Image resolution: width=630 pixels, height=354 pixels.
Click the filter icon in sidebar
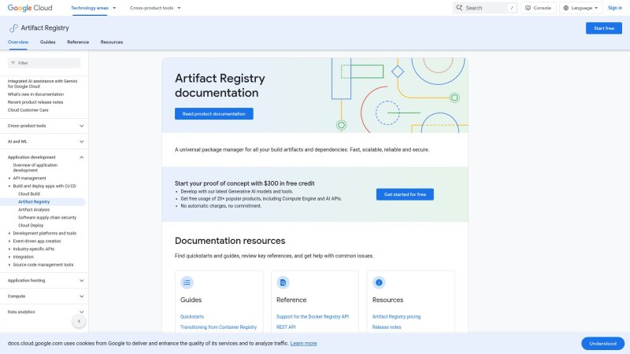tap(13, 63)
